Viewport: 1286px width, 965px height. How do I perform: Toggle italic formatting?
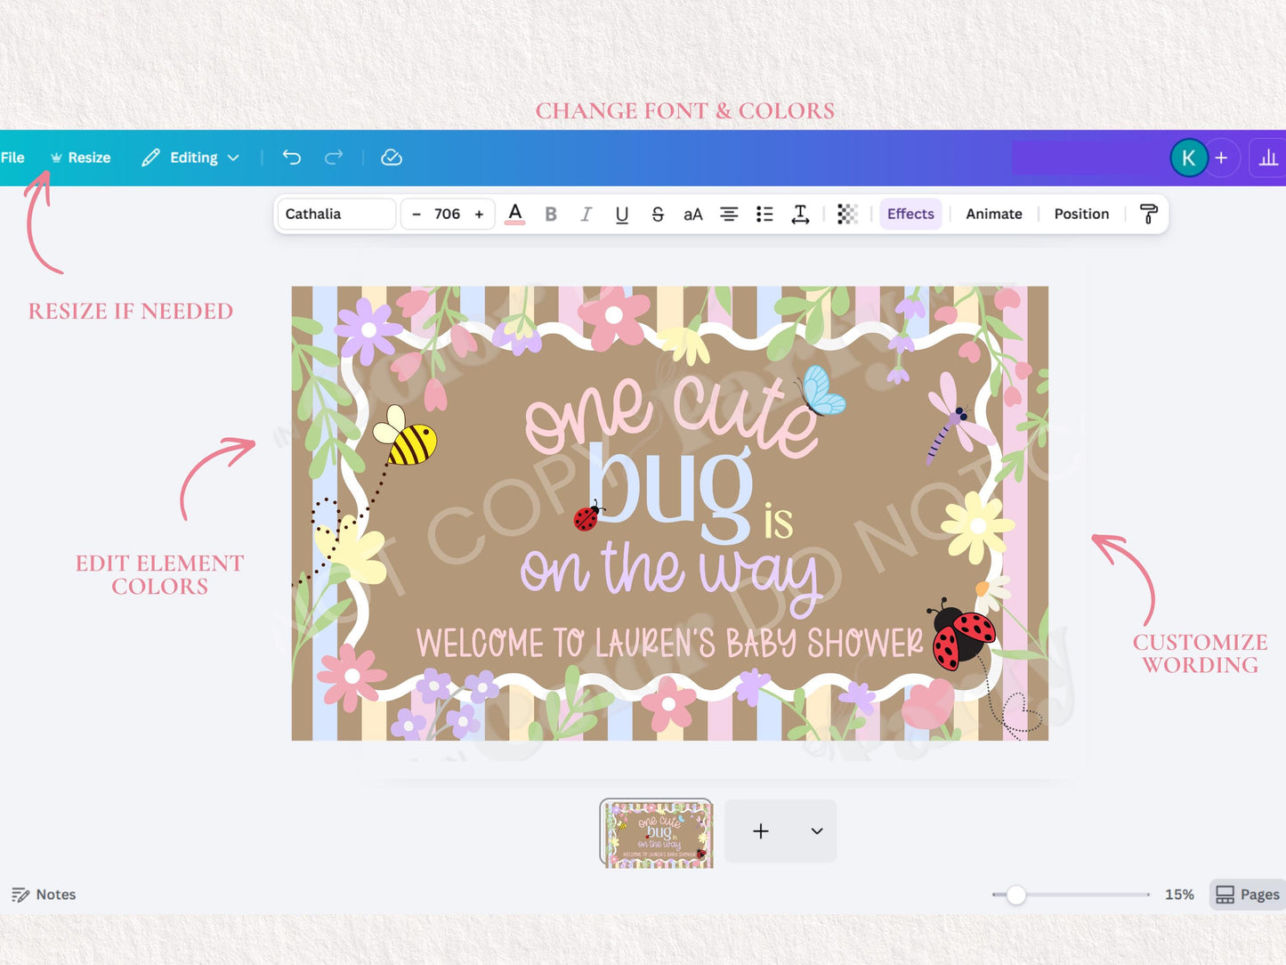(x=586, y=214)
